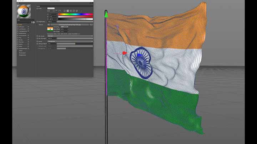Viewport: 257px width, 144px height.
Task: Click the rainbow Hue slider
Action: coord(76,14)
